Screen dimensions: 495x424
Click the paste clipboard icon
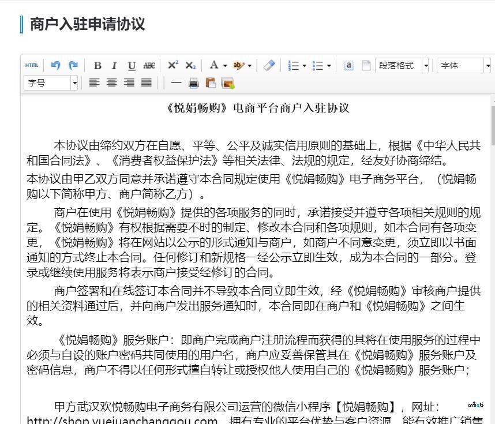tap(211, 83)
